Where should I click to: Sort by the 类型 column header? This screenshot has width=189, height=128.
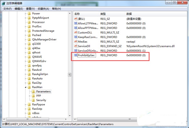[x=112, y=14]
